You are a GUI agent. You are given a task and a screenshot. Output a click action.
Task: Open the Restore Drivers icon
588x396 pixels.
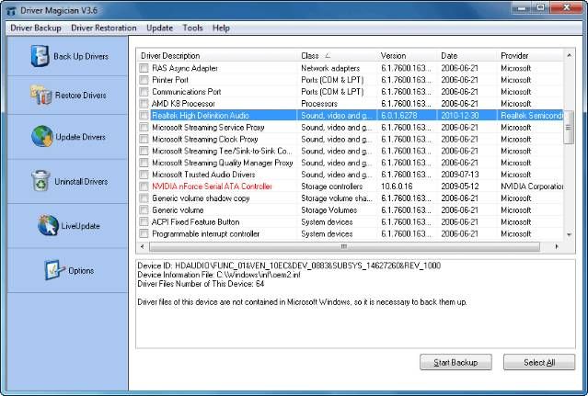point(41,95)
